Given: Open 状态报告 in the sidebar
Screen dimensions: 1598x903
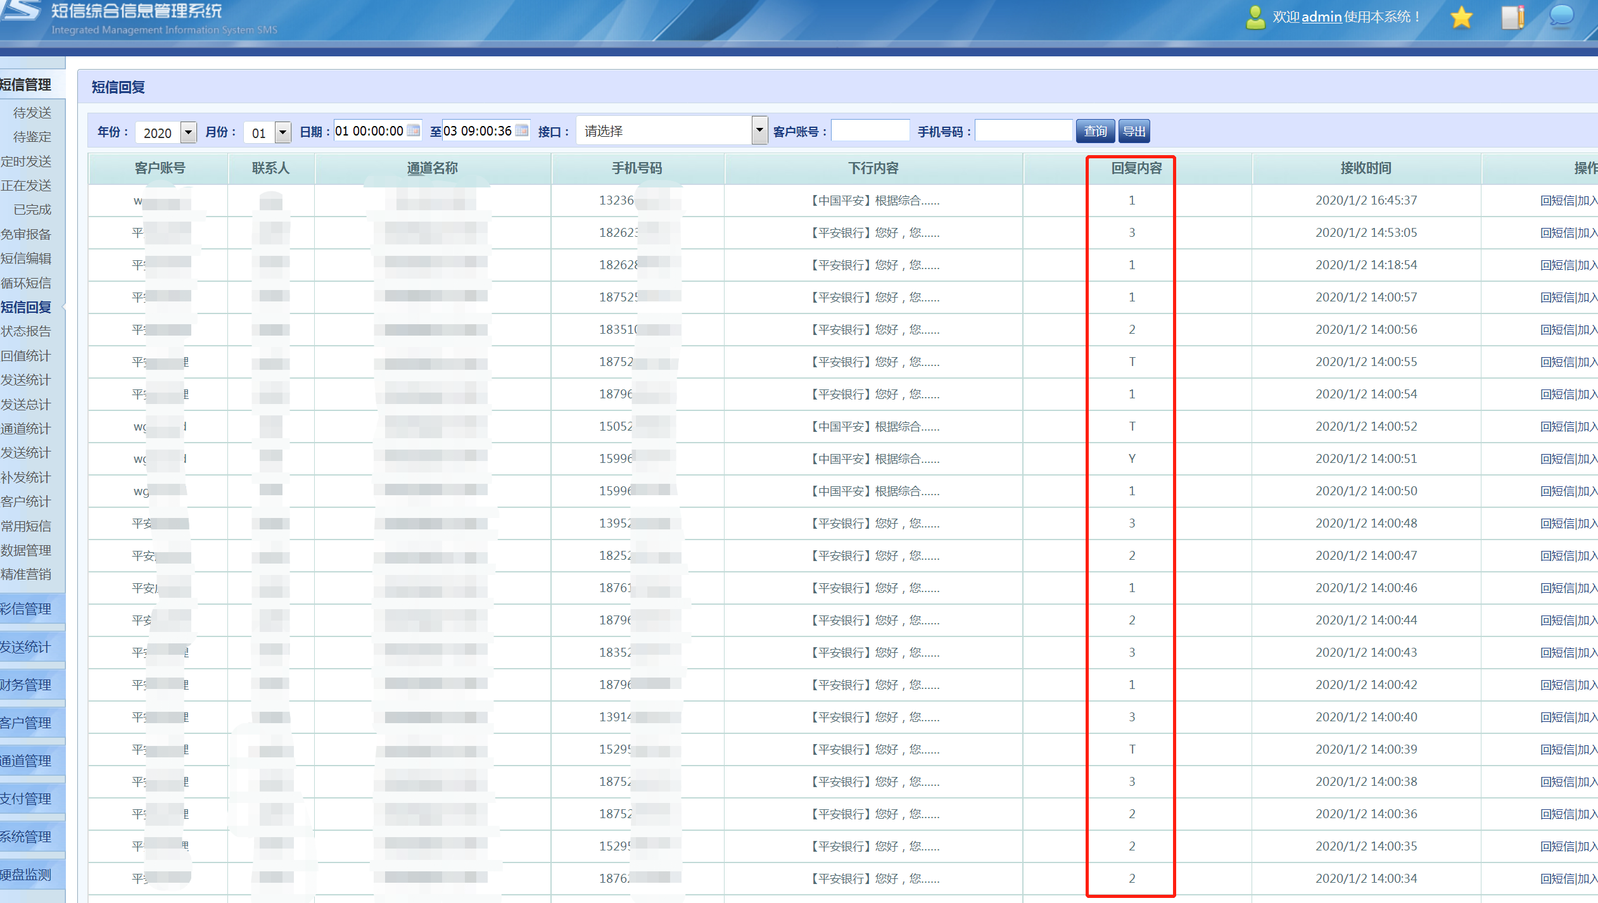Looking at the screenshot, I should click(26, 331).
